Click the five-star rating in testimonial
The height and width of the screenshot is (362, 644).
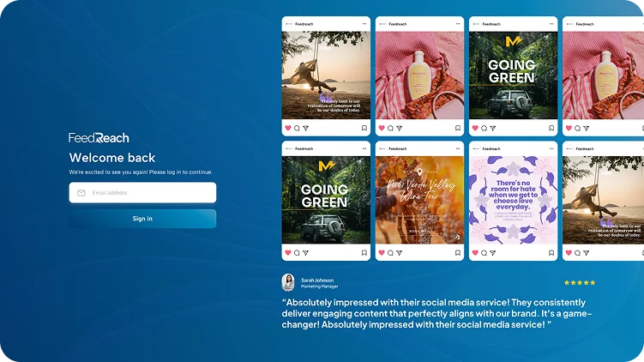[579, 282]
